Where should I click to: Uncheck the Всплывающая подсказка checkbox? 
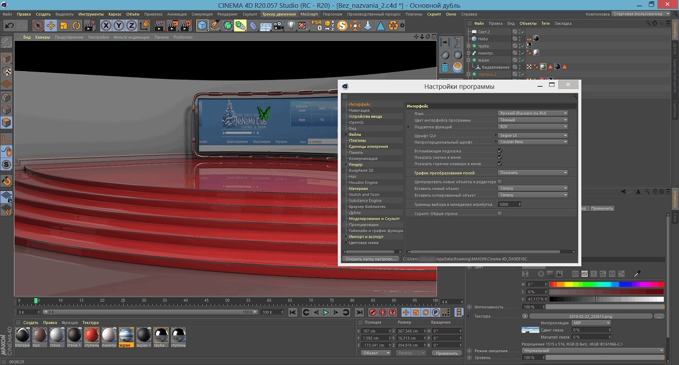(500, 151)
